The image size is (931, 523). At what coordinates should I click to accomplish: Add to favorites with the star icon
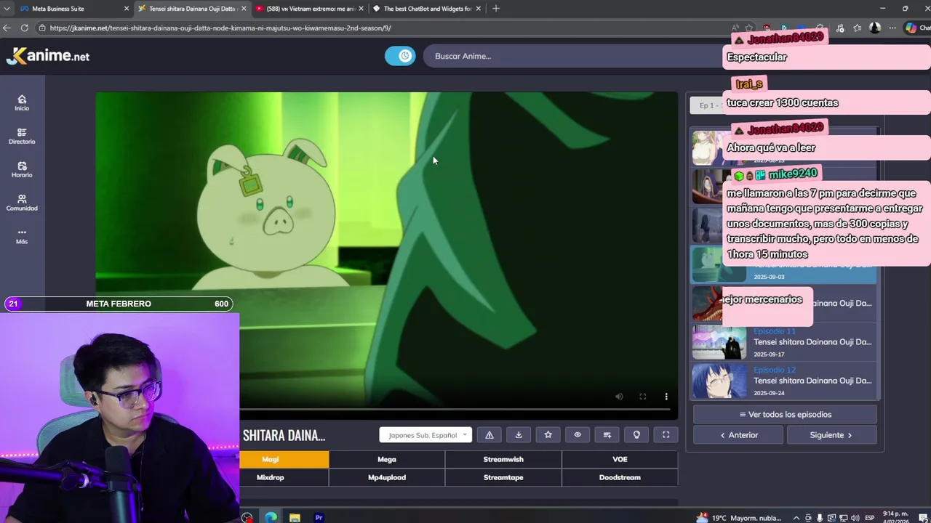click(548, 435)
